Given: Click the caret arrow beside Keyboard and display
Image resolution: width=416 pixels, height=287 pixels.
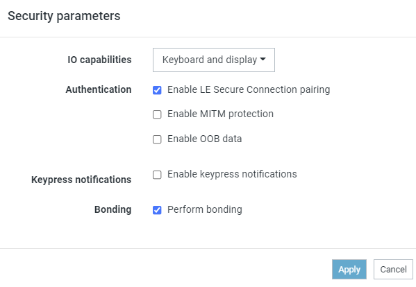Looking at the screenshot, I should point(263,59).
